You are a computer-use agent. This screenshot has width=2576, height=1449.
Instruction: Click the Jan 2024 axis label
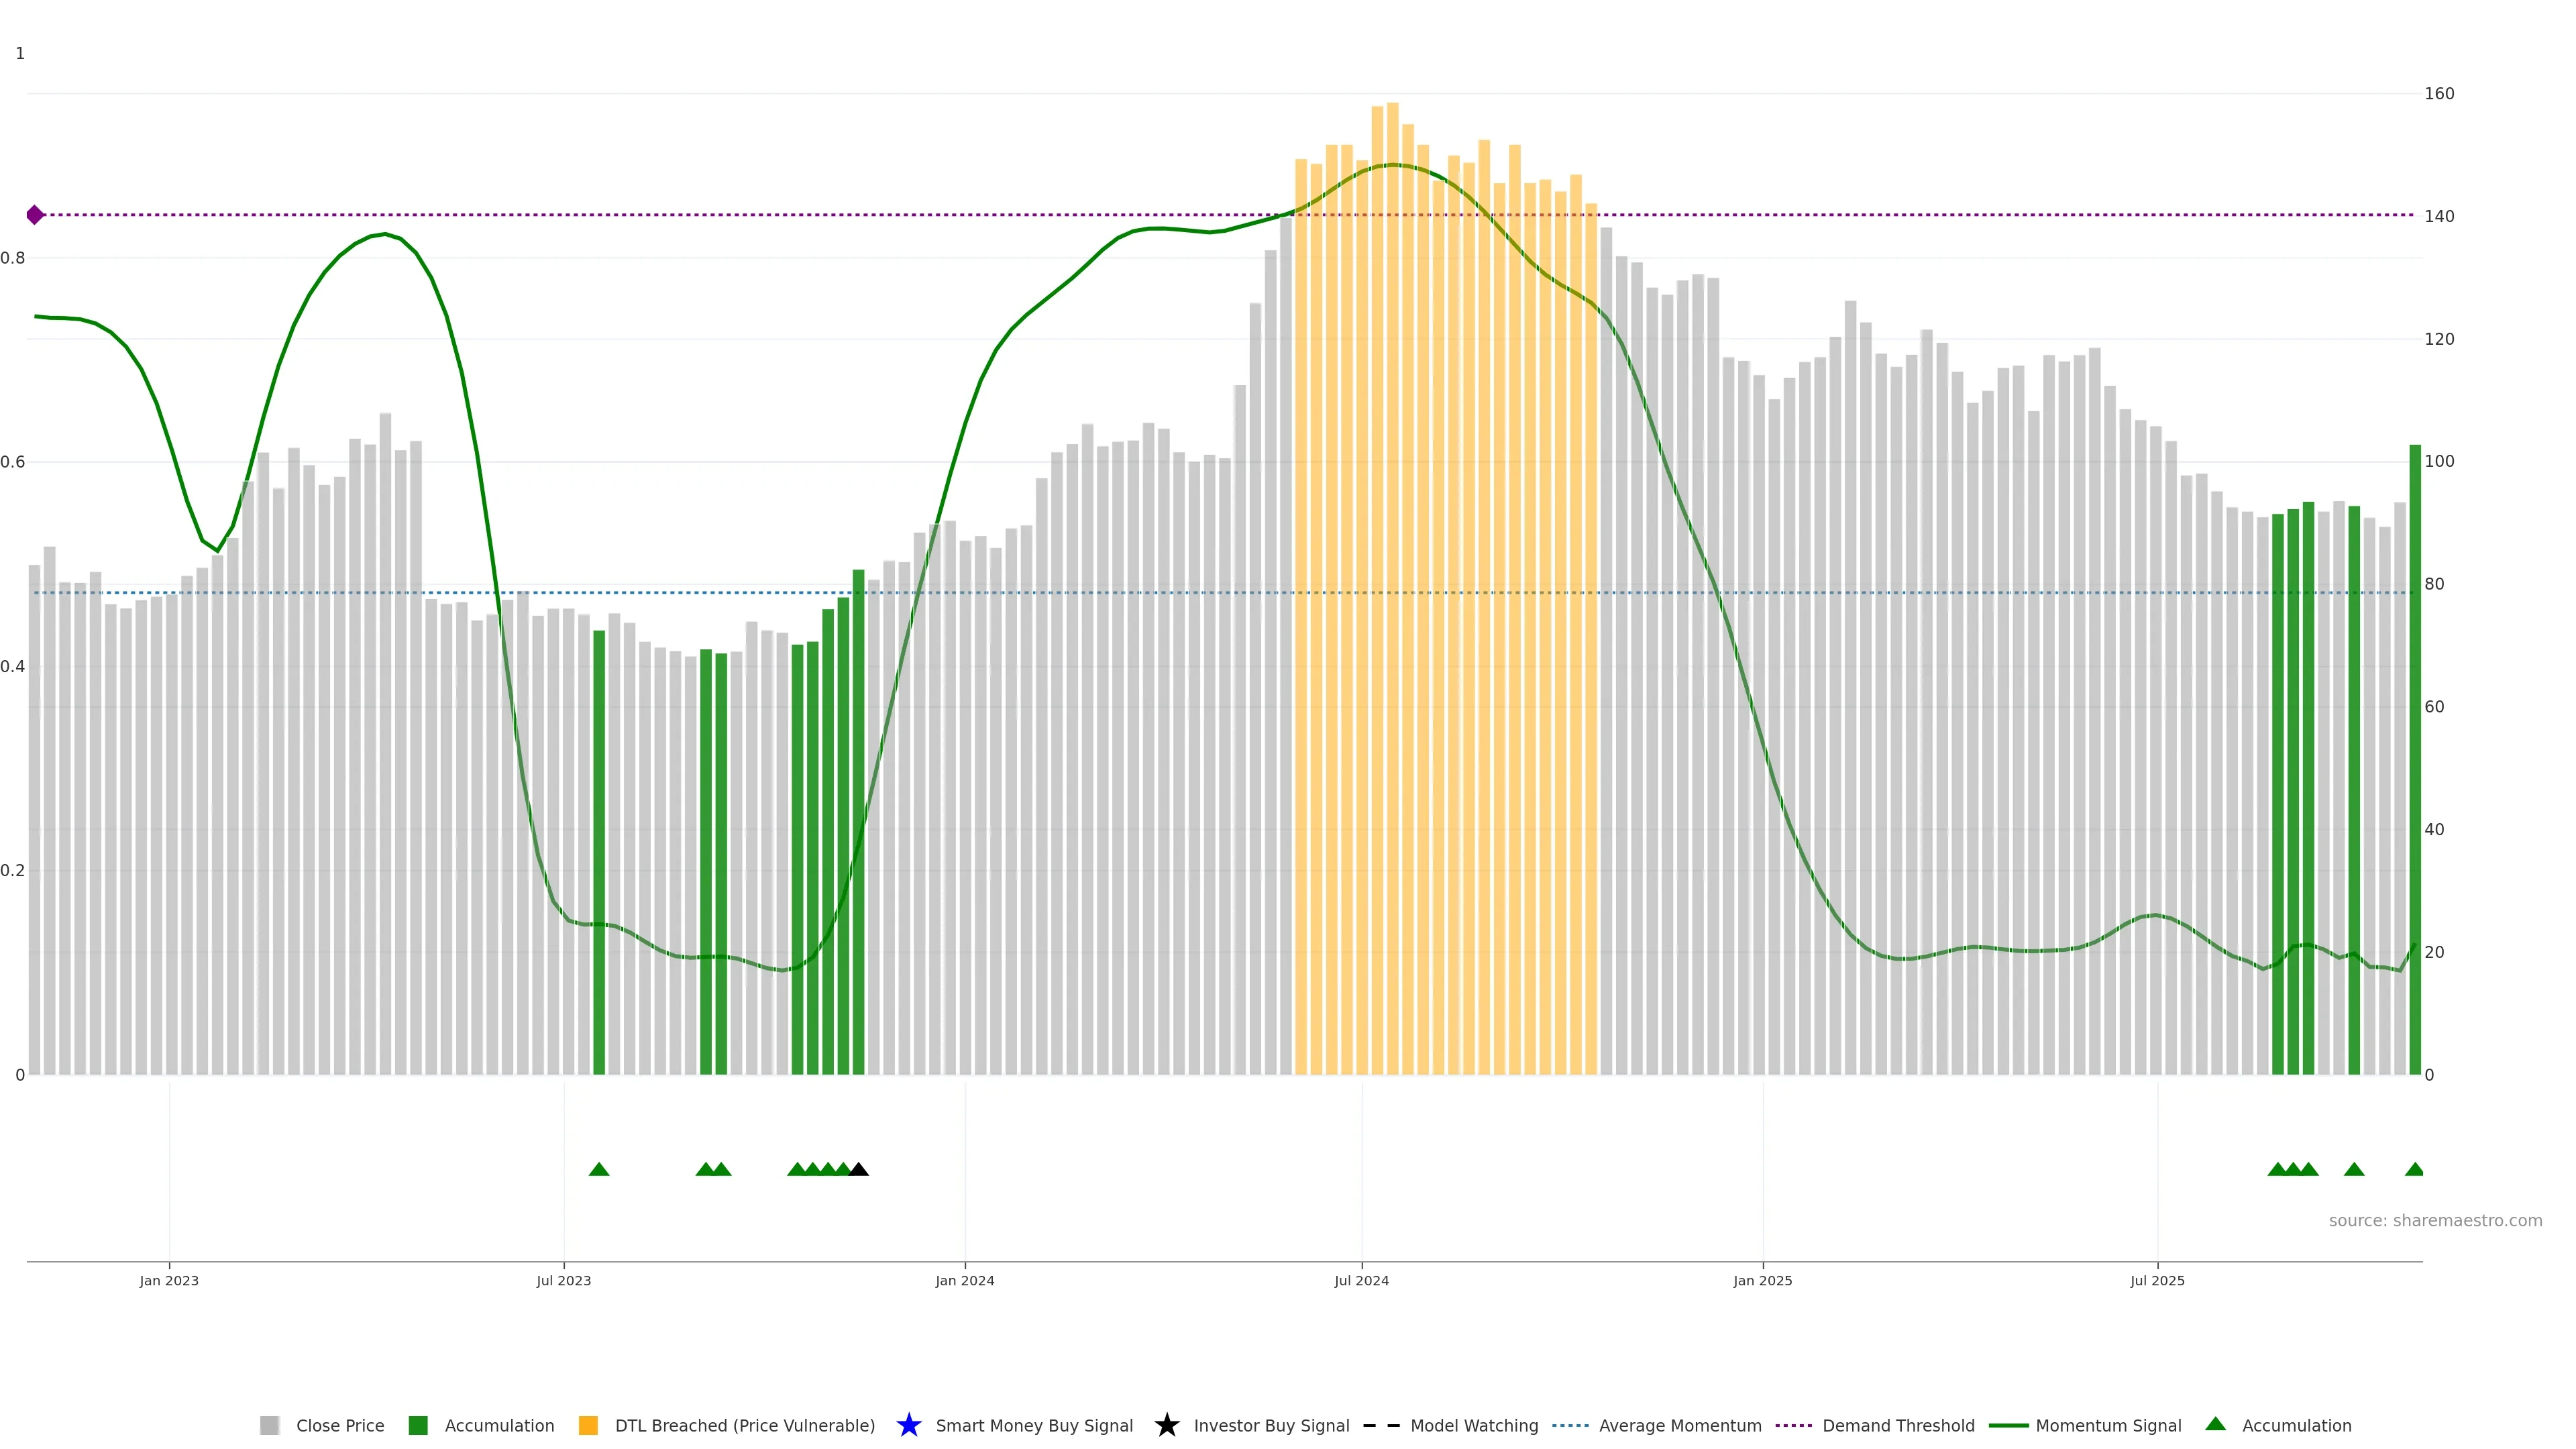964,1280
